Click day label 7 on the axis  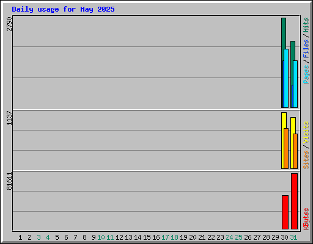(x=75, y=237)
